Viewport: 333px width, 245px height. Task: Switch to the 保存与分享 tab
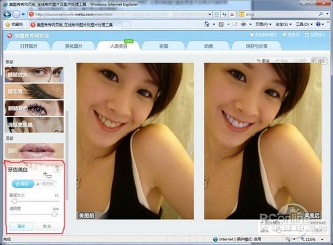tap(256, 46)
